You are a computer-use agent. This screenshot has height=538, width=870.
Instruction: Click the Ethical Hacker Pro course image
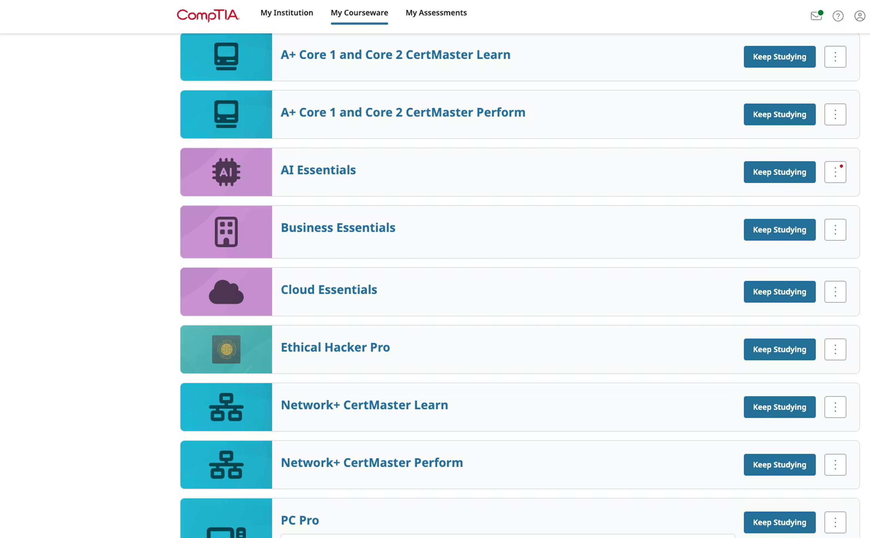pyautogui.click(x=226, y=349)
